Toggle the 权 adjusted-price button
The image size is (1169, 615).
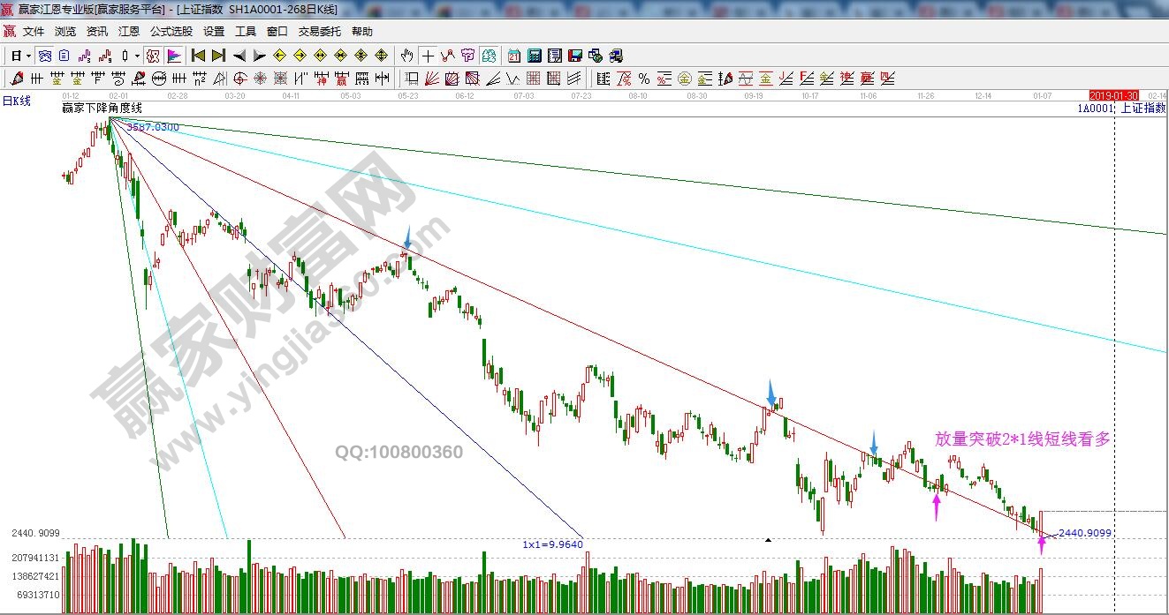pyautogui.click(x=153, y=56)
